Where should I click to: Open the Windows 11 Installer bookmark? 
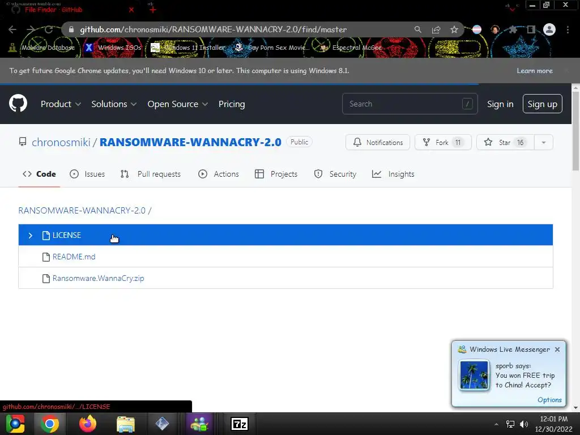(188, 48)
